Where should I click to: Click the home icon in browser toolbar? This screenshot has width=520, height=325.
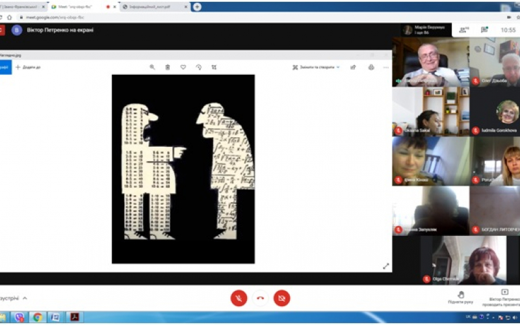[x=9, y=18]
